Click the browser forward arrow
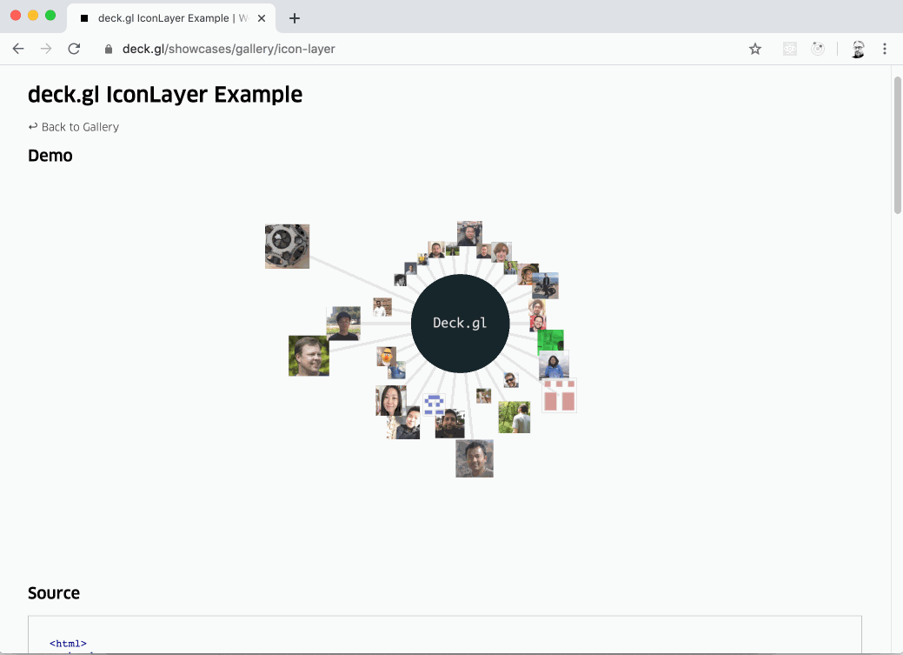The width and height of the screenshot is (903, 655). [x=46, y=49]
